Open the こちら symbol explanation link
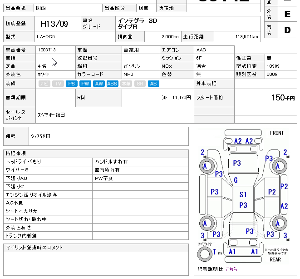The image size is (300, 279). (x=231, y=269)
